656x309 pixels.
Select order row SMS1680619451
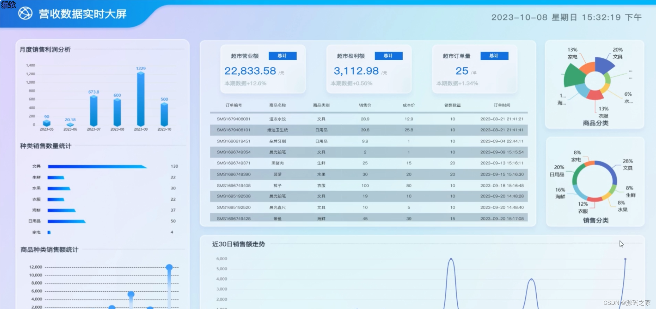[369, 141]
